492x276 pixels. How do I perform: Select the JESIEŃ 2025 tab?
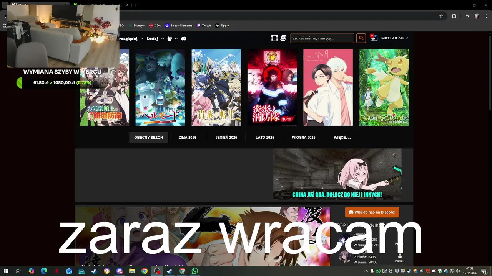226,137
